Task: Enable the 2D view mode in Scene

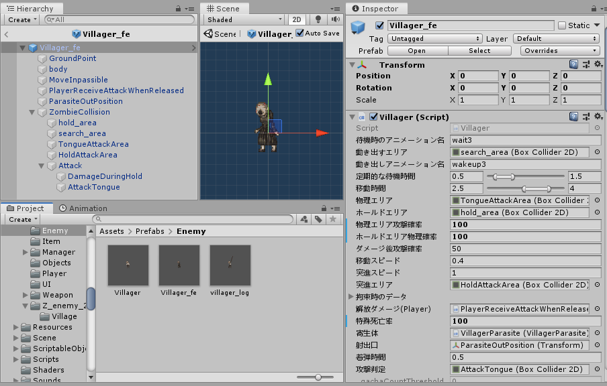Action: pyautogui.click(x=296, y=19)
